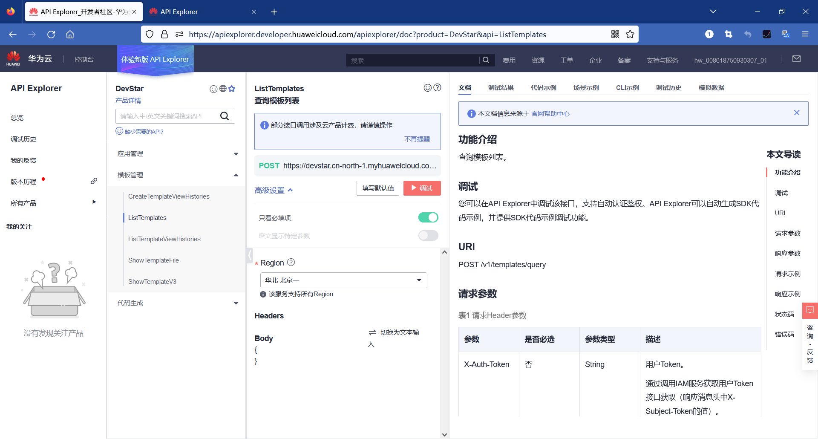
Task: Switch to the CLI示例 tab
Action: (628, 88)
